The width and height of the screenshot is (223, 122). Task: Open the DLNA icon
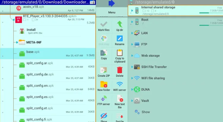point(137,89)
